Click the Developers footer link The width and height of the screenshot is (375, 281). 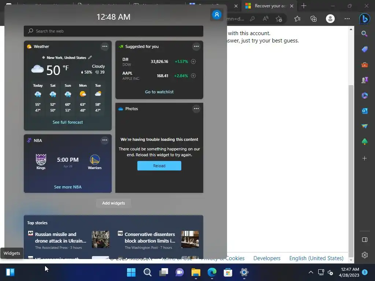(x=267, y=258)
